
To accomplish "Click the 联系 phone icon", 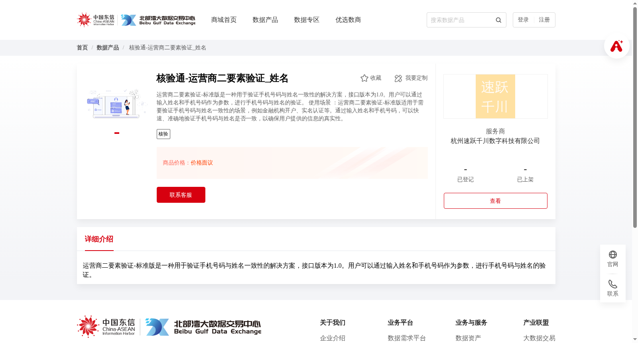I will [613, 284].
